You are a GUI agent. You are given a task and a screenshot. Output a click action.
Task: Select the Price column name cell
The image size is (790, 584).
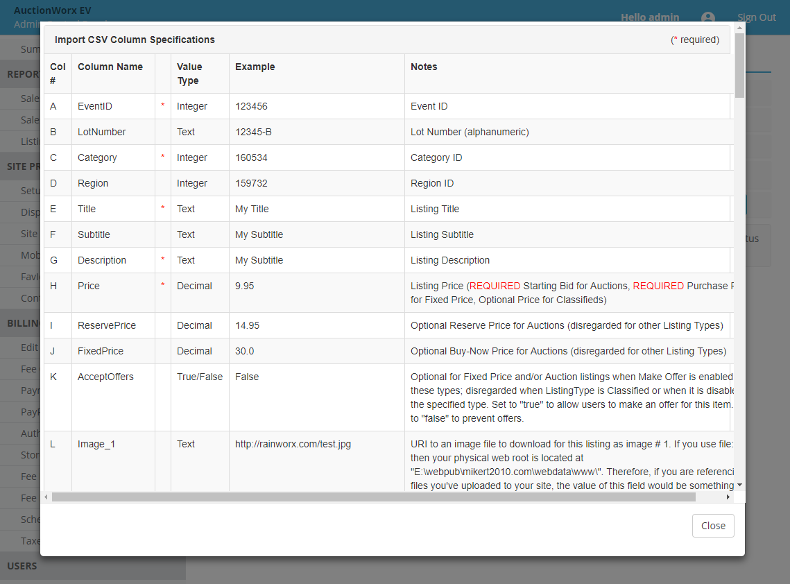tap(113, 293)
